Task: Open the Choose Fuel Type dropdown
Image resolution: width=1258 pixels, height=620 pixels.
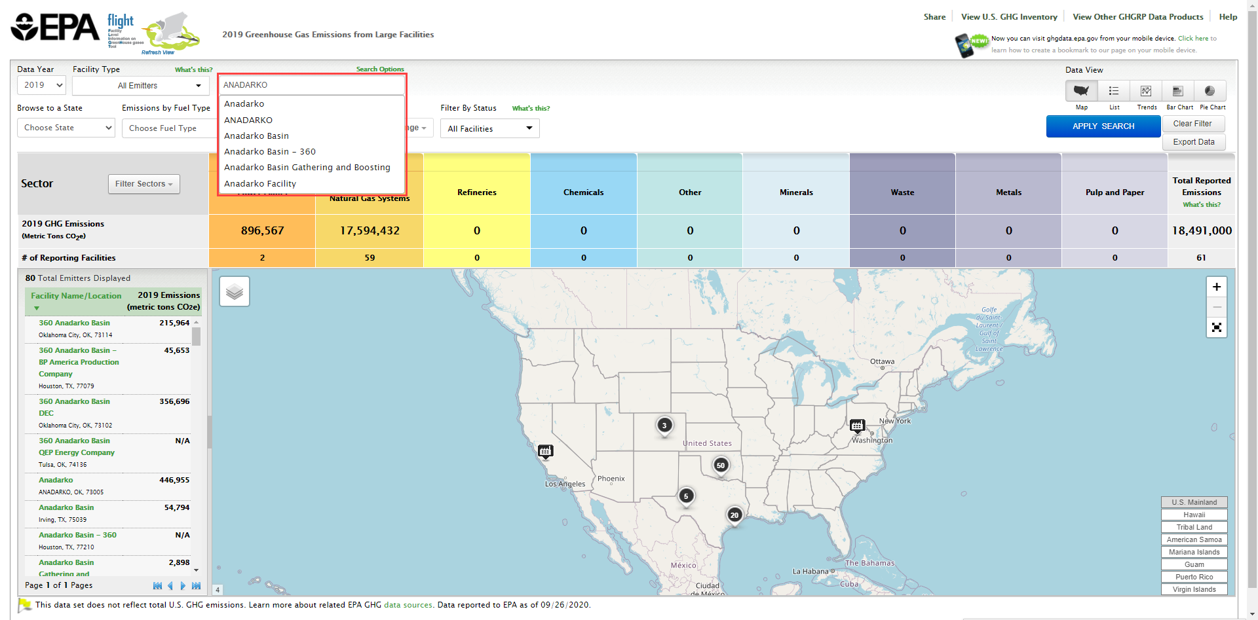Action: coord(170,128)
